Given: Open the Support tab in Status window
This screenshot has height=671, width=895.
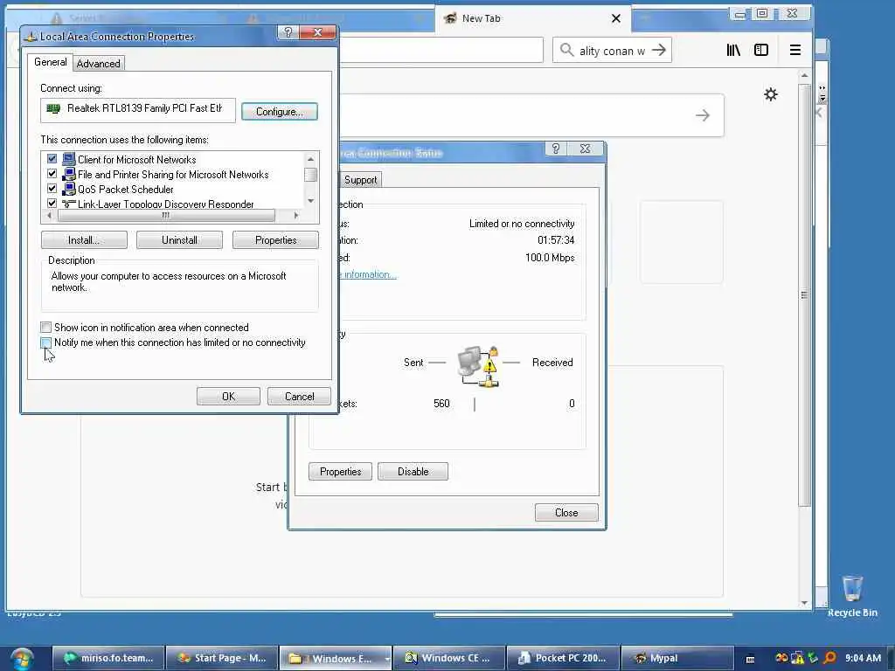Looking at the screenshot, I should click(360, 180).
